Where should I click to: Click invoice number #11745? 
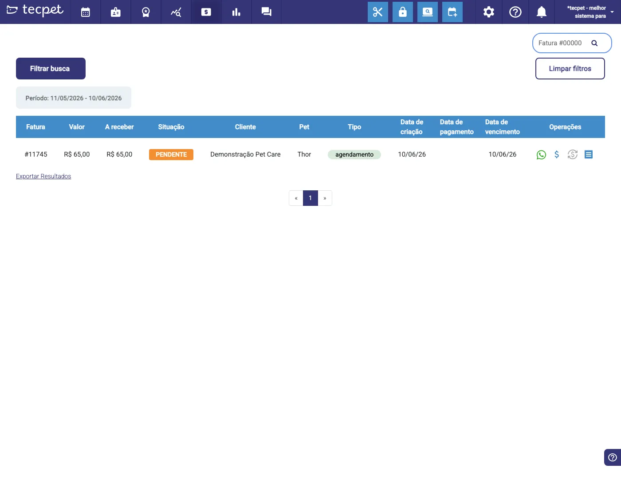point(36,154)
